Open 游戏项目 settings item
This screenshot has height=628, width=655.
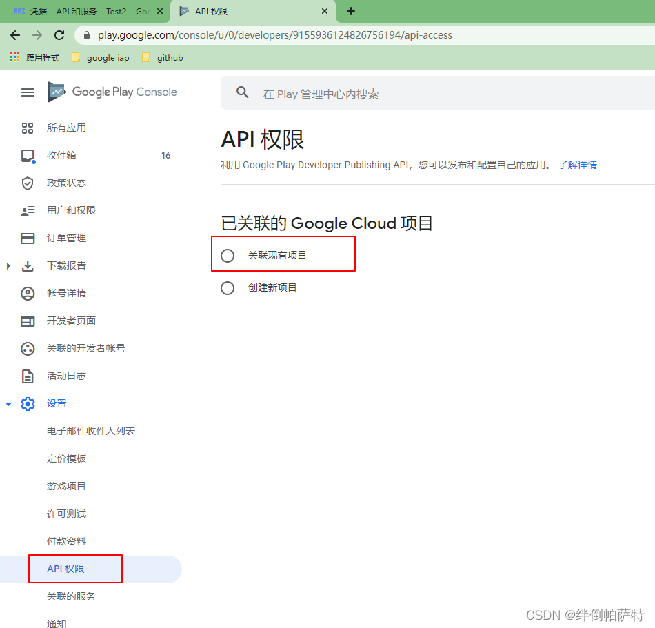66,486
